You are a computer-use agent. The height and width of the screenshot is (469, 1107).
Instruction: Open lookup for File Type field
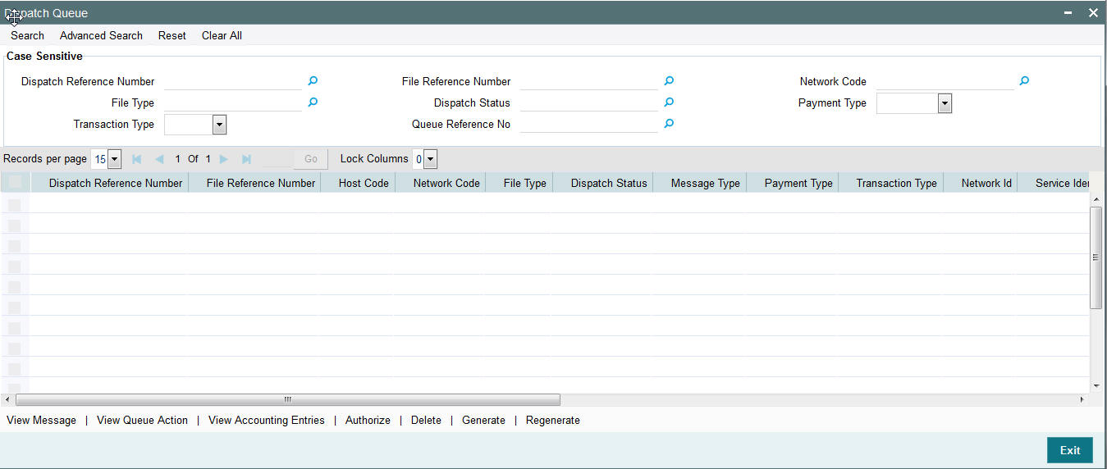tap(313, 102)
